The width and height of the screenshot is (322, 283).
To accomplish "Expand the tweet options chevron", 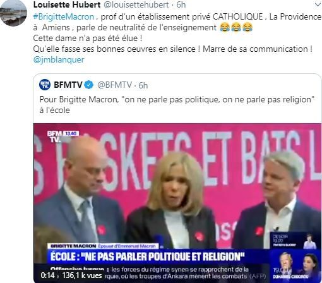I will pos(317,5).
